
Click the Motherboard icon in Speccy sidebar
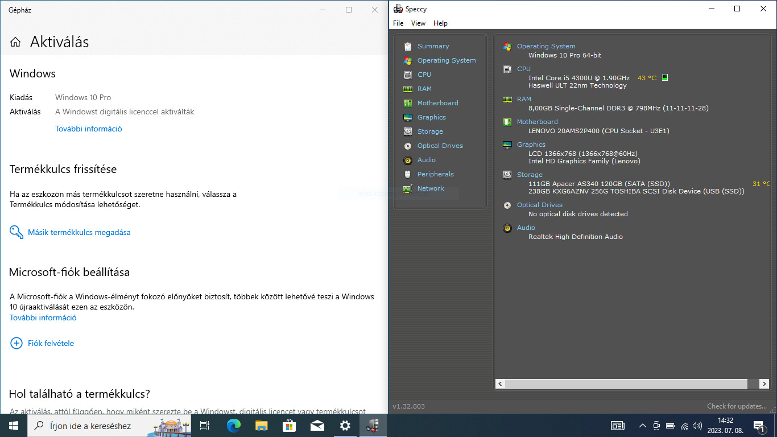pyautogui.click(x=407, y=103)
